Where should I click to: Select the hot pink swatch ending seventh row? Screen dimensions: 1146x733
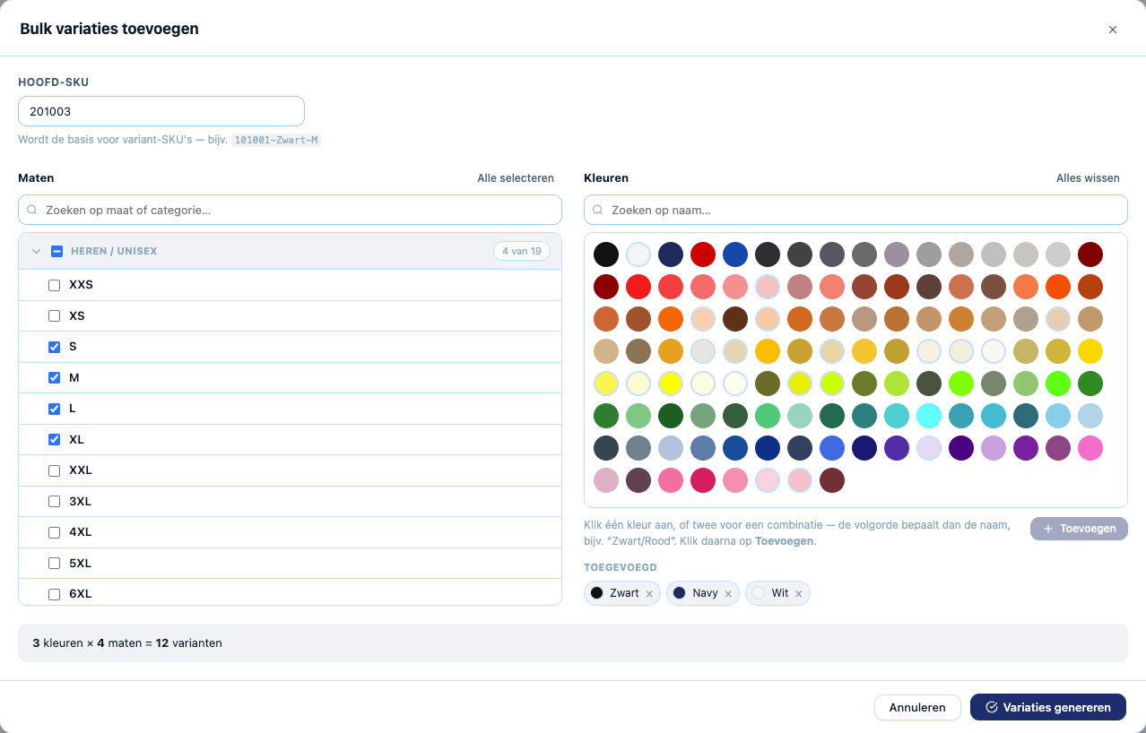tap(1090, 448)
